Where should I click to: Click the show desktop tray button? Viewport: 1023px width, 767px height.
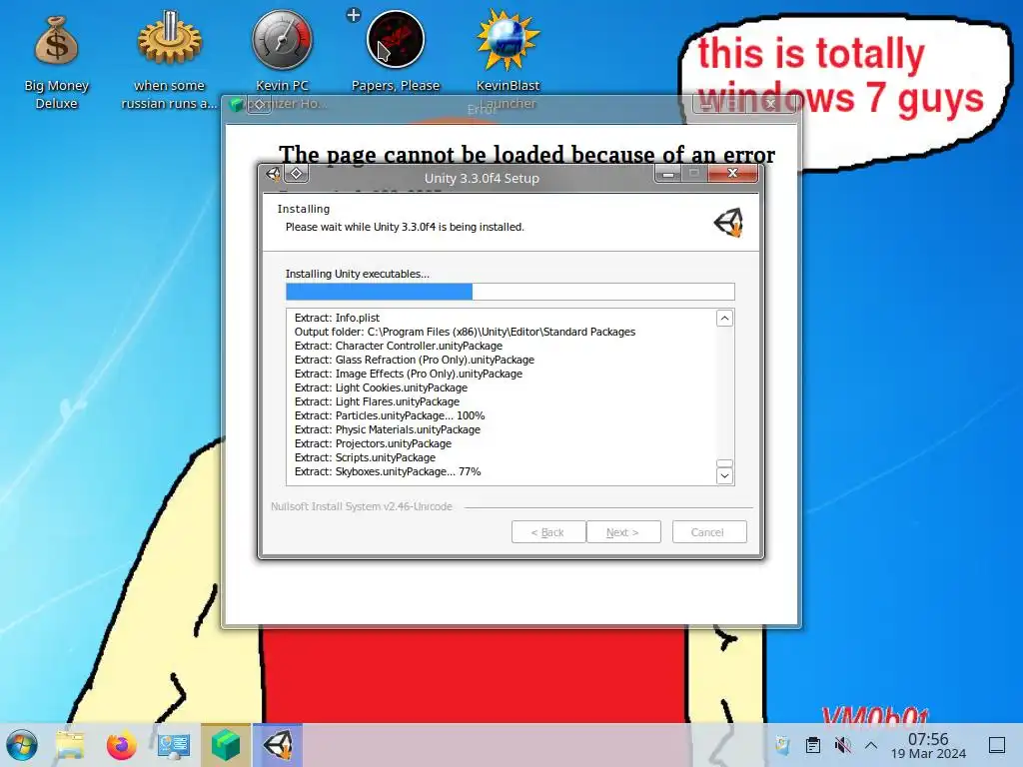[x=997, y=745]
